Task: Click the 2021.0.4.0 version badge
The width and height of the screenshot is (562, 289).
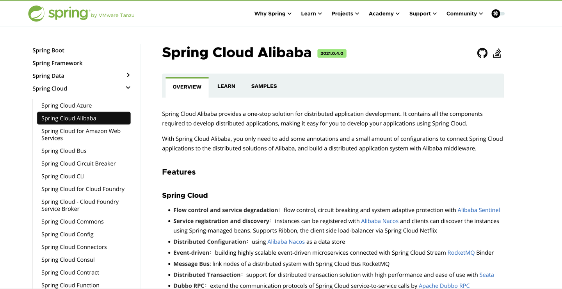Action: [332, 53]
